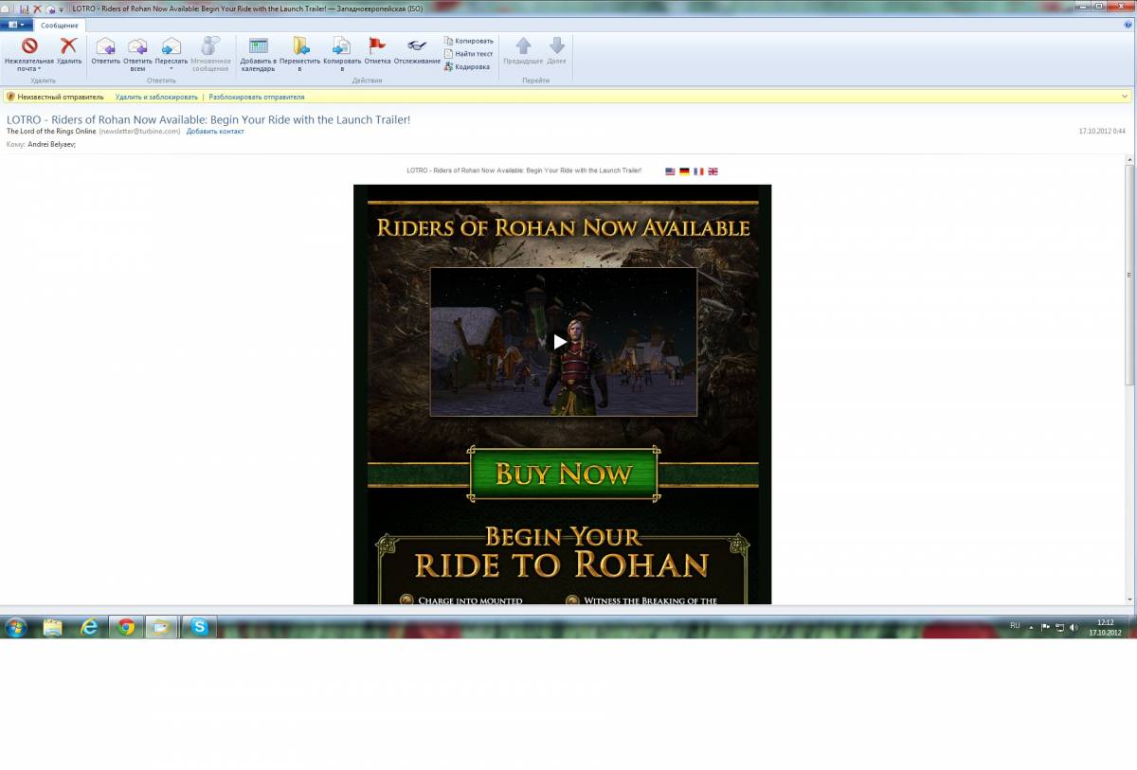1137x770 pixels.
Task: Click the scrollbar down arrow
Action: click(x=1129, y=599)
